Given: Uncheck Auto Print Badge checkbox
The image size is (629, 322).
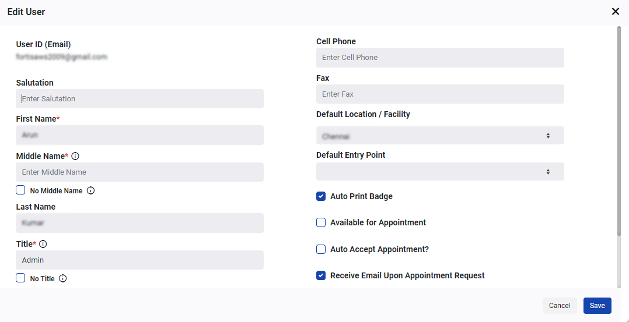Looking at the screenshot, I should point(321,196).
